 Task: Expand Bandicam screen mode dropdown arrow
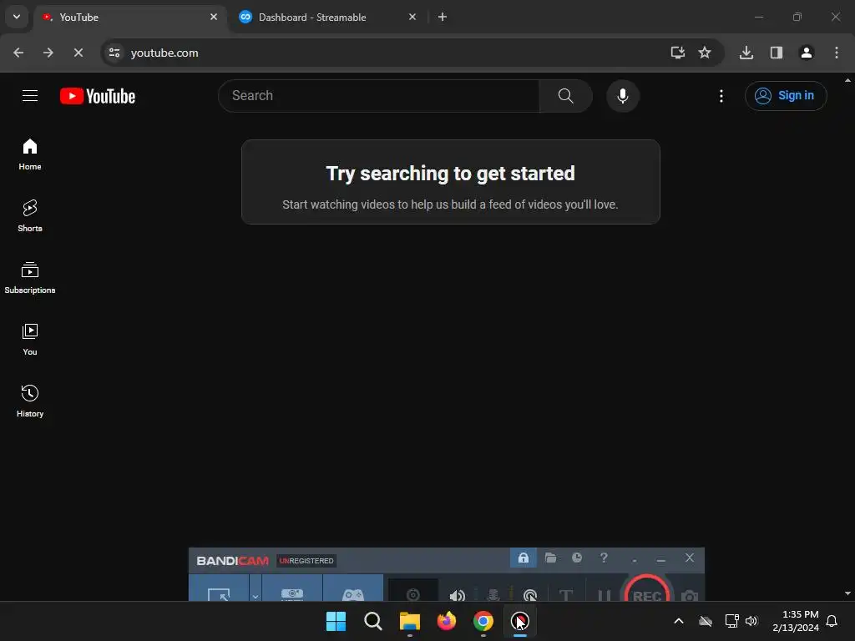click(x=255, y=589)
